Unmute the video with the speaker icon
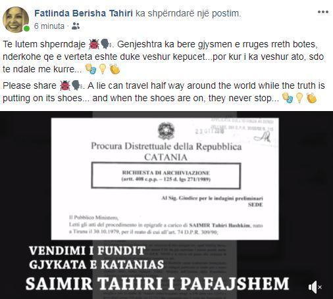 [315, 287]
